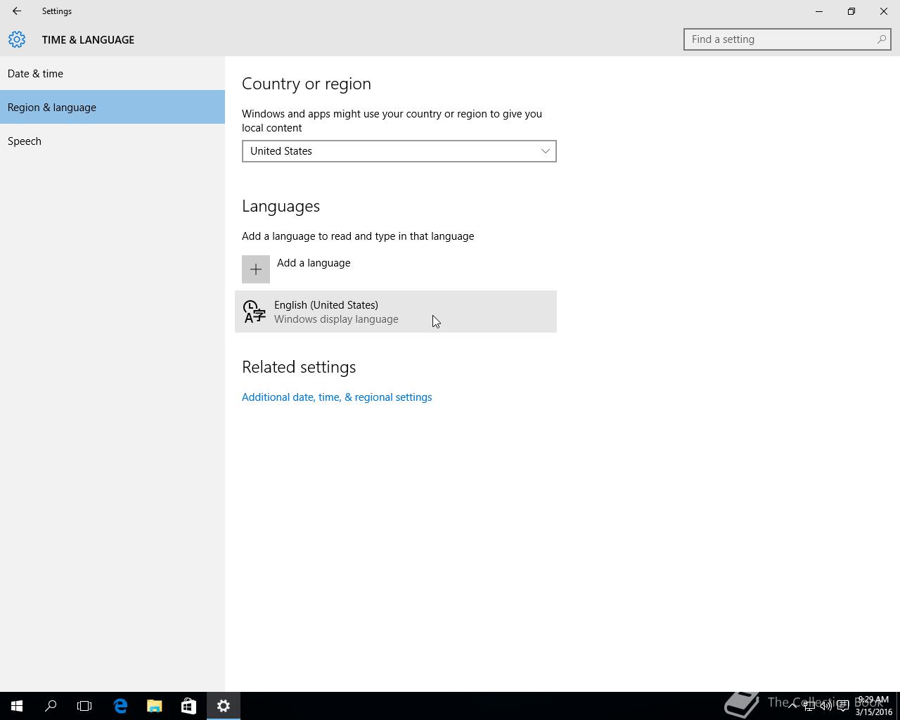Click the Settings taskbar icon

(224, 706)
